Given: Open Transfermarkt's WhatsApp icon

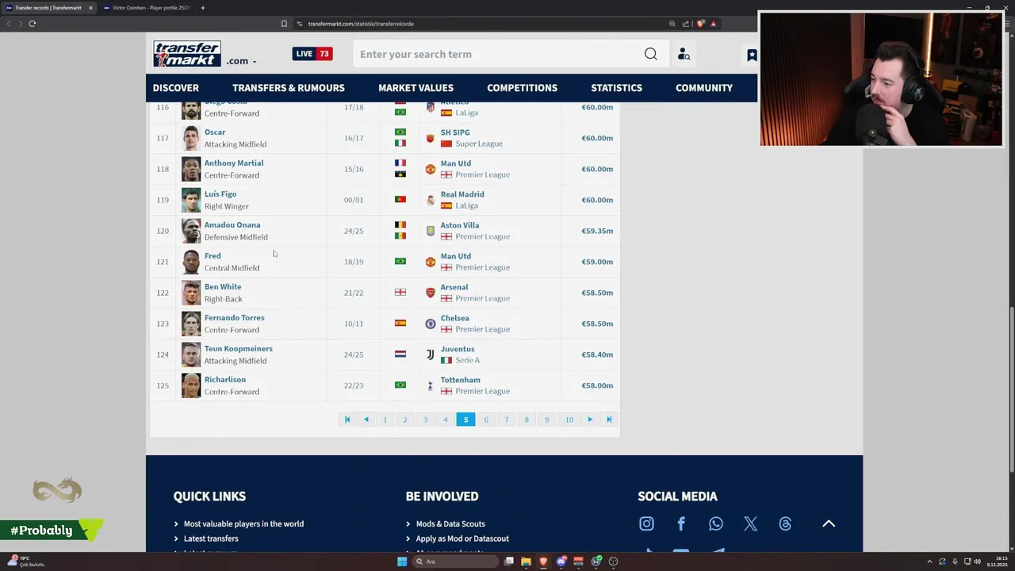Looking at the screenshot, I should [716, 523].
